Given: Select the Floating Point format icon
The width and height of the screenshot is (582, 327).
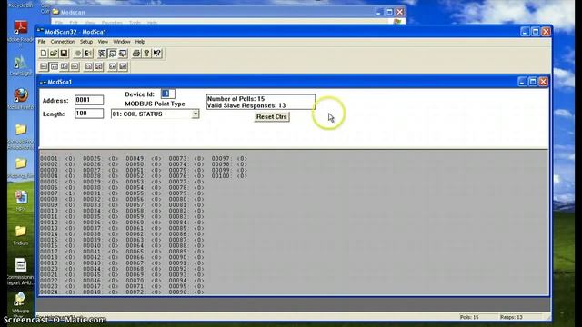Looking at the screenshot, I should (x=88, y=66).
